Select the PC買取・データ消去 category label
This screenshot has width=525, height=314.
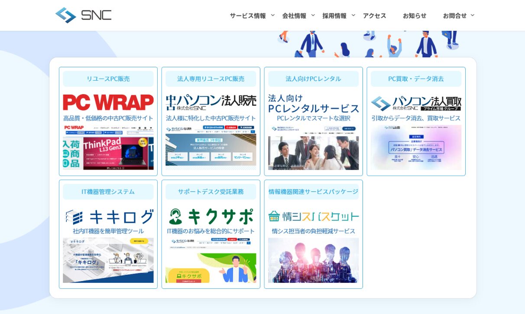(416, 79)
